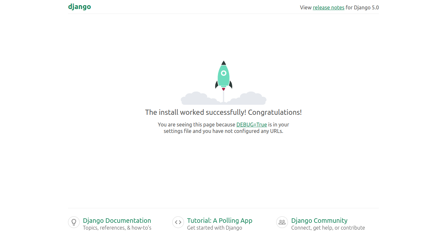Click the "The install worked successfully!" heading
433x239 pixels.
pyautogui.click(x=223, y=112)
